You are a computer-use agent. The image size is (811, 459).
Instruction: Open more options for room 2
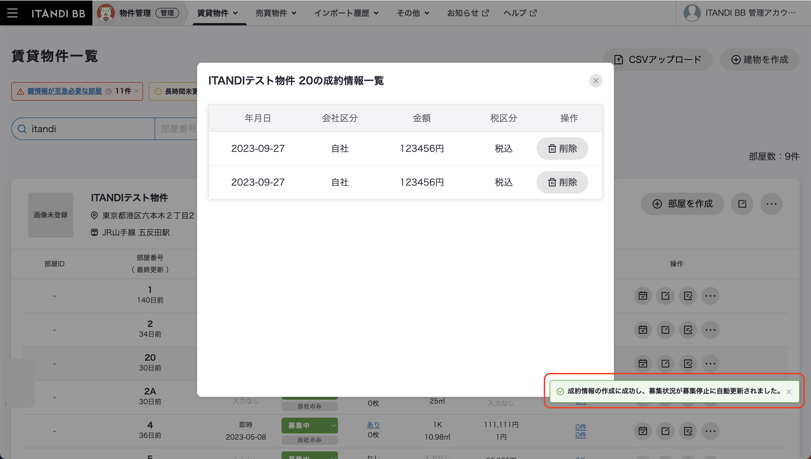[x=710, y=330]
